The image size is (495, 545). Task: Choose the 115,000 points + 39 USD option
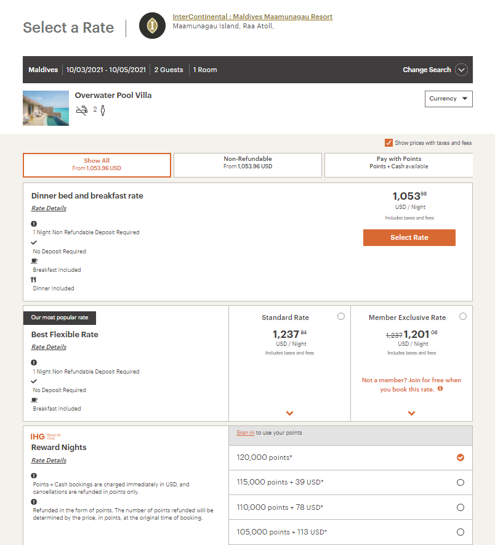point(461,482)
